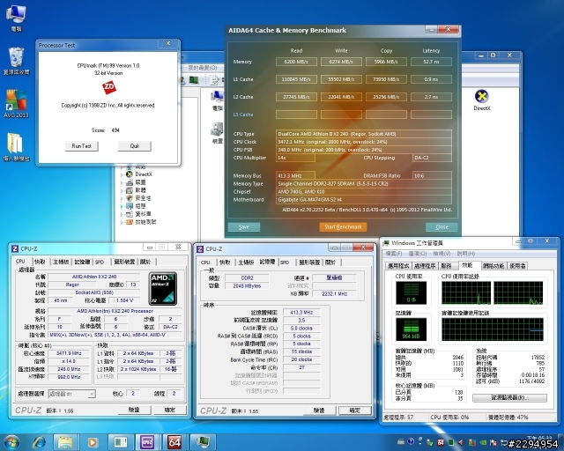Open 檢視(V) menu in Task Manager
This screenshot has height=451, width=564.
pos(442,254)
